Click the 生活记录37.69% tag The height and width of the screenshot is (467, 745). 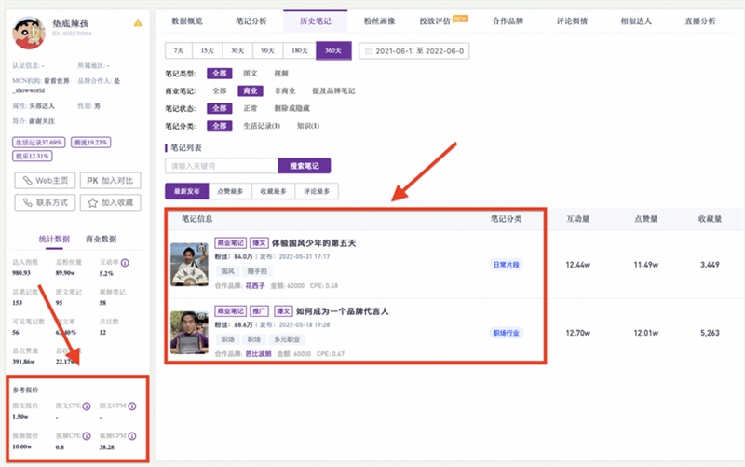(x=38, y=143)
